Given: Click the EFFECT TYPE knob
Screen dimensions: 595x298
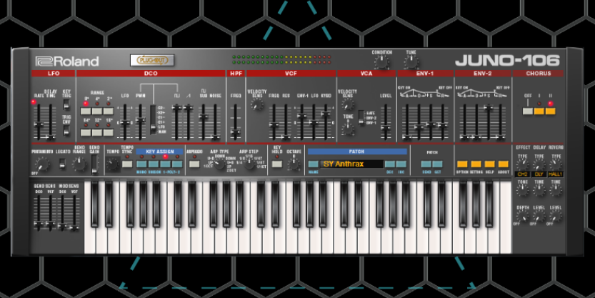Looking at the screenshot, I should pyautogui.click(x=523, y=164).
